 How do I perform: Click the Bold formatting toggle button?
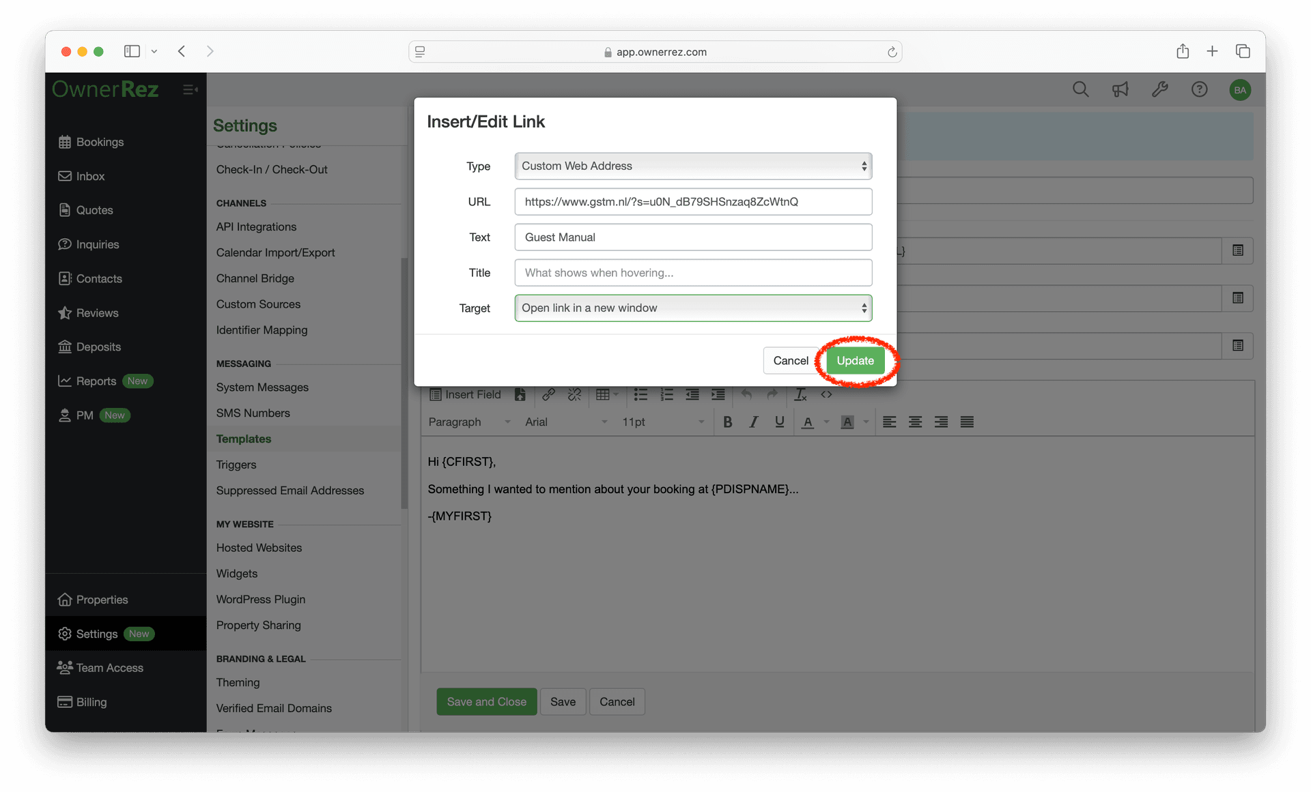pos(728,423)
